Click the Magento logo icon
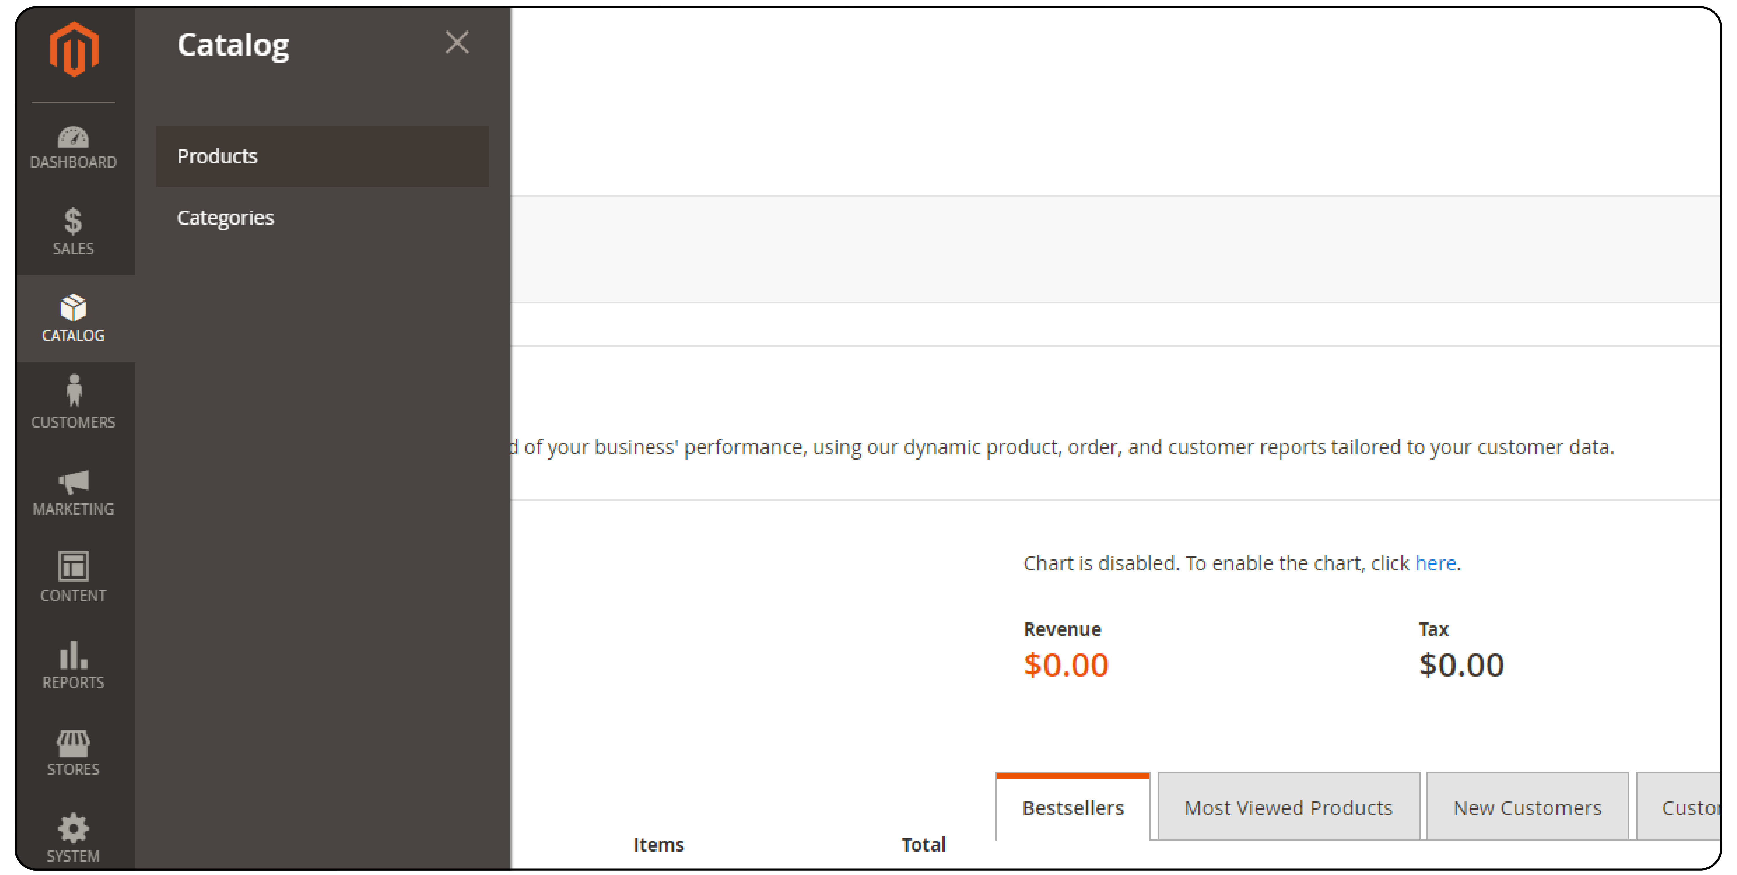This screenshot has width=1737, height=875. tap(74, 49)
